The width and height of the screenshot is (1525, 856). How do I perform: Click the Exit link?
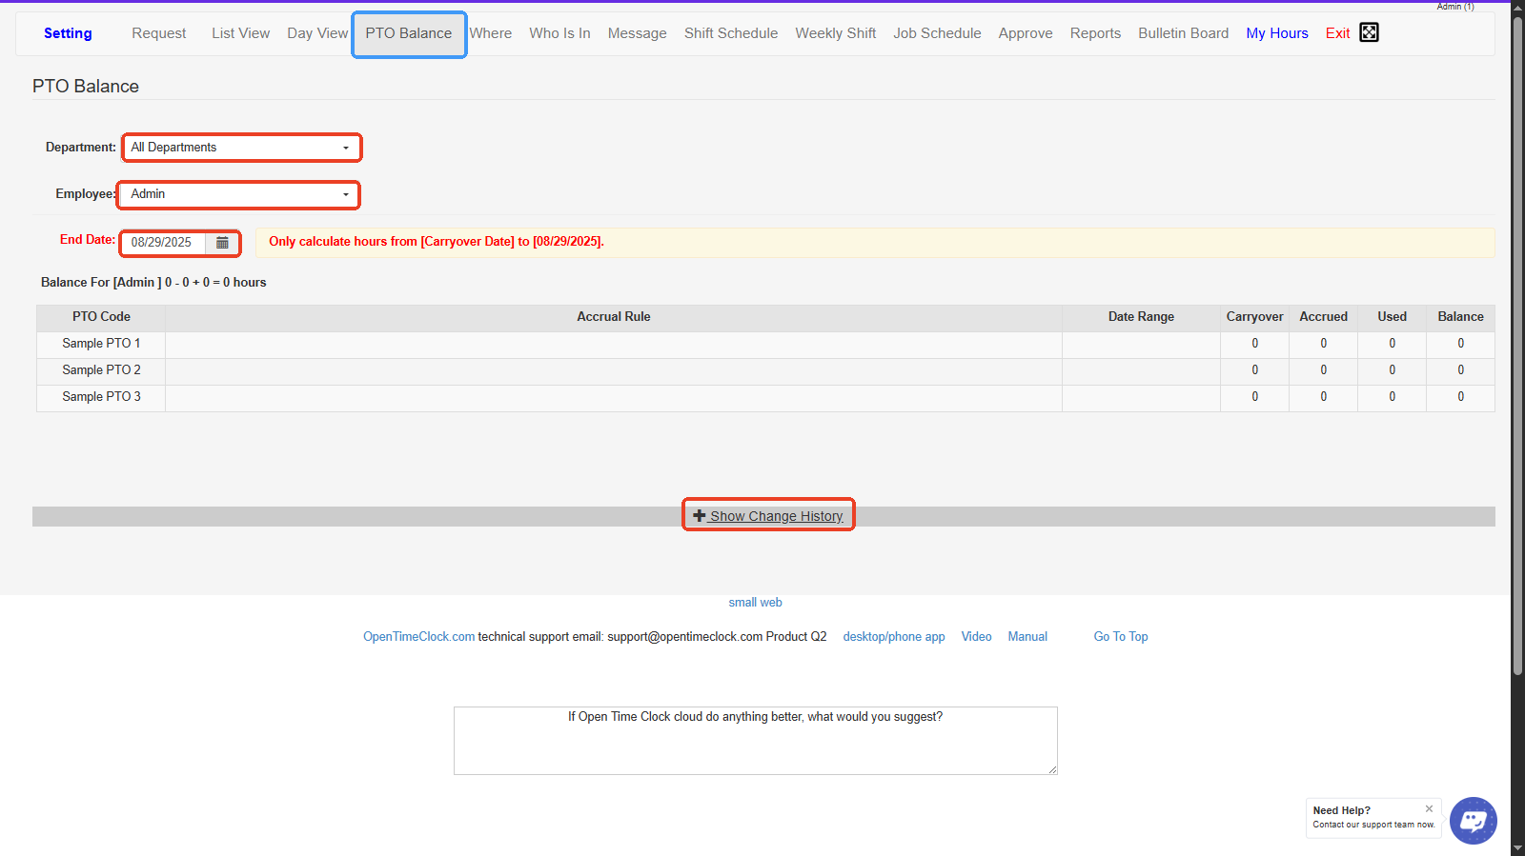pyautogui.click(x=1337, y=33)
